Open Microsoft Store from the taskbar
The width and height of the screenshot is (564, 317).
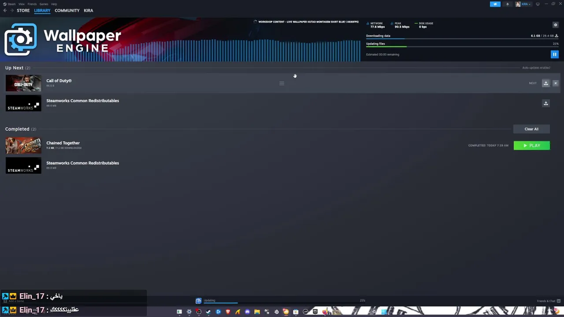[296, 312]
